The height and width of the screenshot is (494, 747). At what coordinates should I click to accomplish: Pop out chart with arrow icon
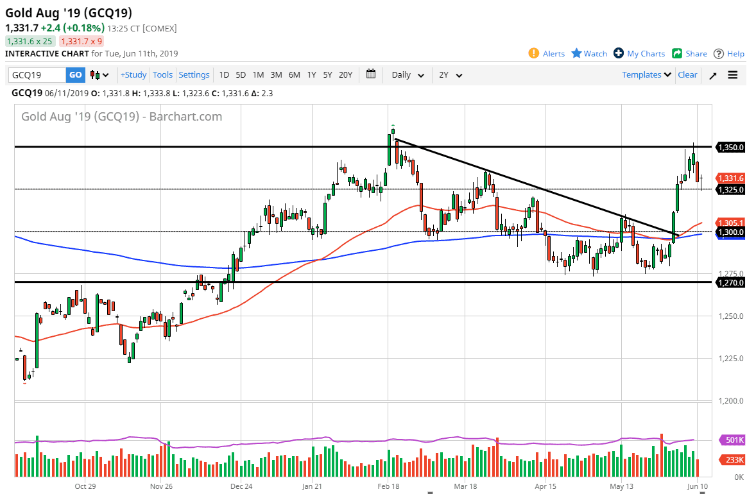[713, 75]
